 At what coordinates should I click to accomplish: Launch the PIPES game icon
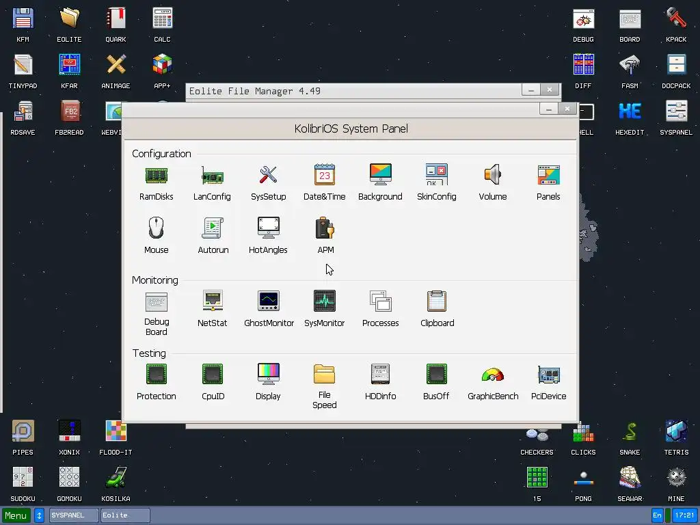click(x=23, y=431)
